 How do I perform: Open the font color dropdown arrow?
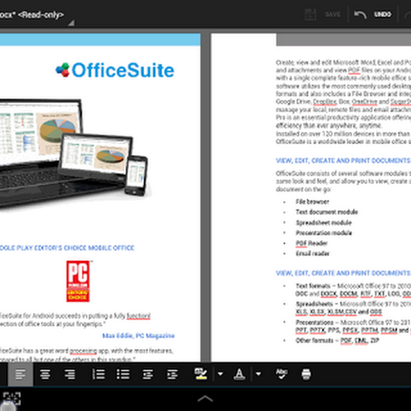click(x=258, y=374)
